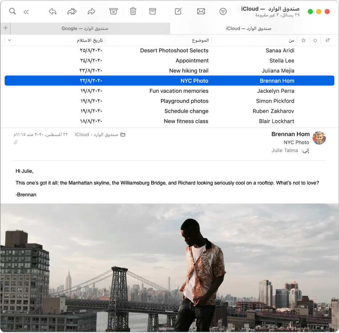
Task: Archive the selected message
Action: coord(153,11)
